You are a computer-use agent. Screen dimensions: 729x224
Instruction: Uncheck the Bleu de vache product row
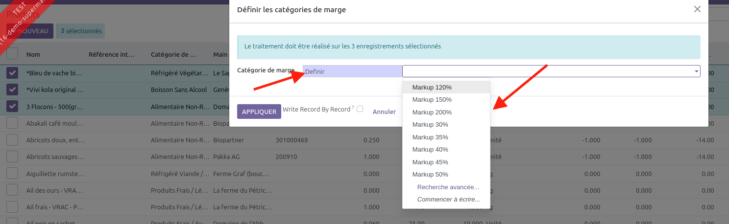click(x=12, y=73)
